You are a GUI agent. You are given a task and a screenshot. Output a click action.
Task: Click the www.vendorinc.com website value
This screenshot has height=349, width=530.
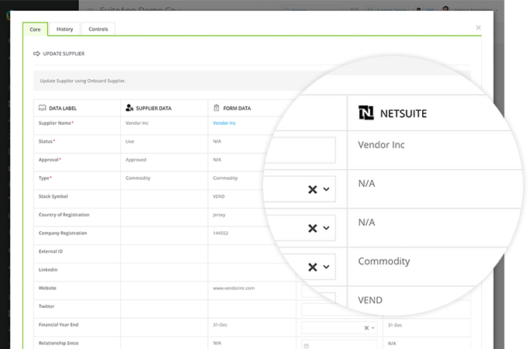coord(234,288)
